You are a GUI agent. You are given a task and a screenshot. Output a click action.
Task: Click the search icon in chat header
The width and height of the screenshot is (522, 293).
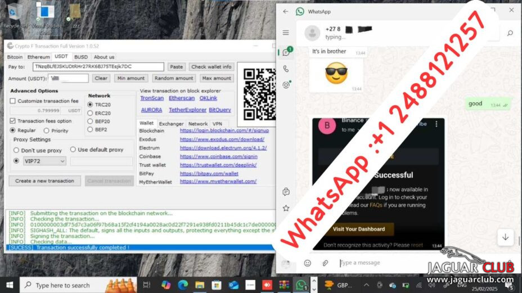pyautogui.click(x=510, y=33)
